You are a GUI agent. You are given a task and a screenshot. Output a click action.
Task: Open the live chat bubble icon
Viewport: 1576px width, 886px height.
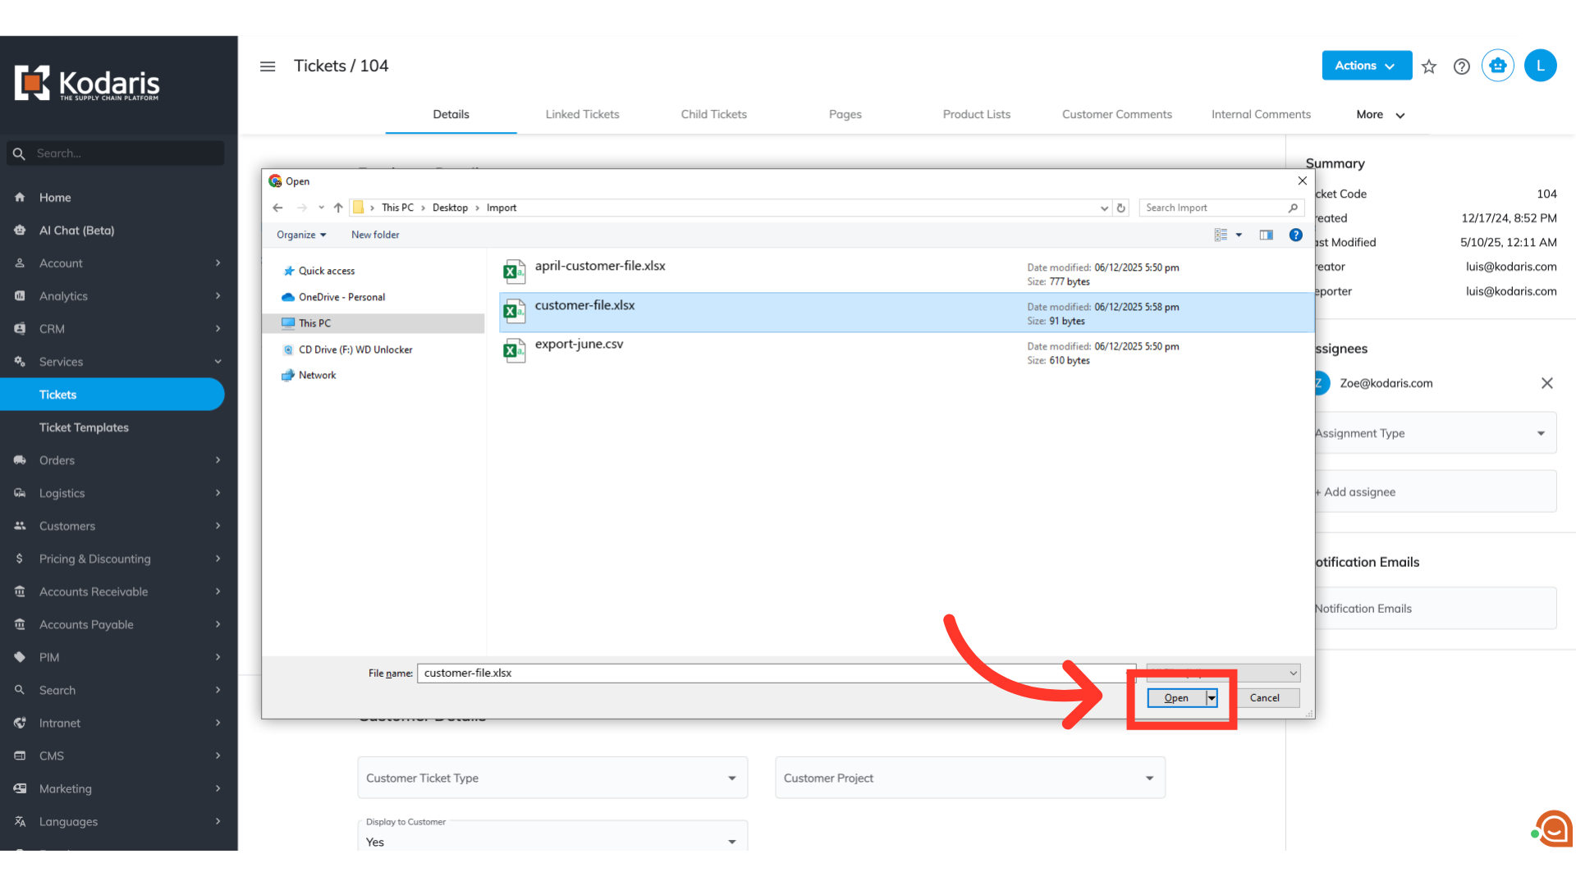[1553, 829]
